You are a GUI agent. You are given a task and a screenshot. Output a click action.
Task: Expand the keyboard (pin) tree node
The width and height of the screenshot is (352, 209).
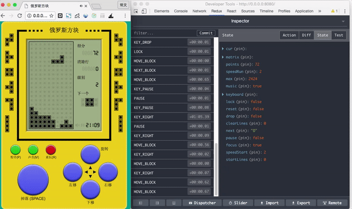click(223, 94)
